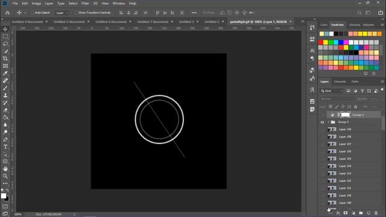Switch to the Paths tab

click(x=355, y=81)
